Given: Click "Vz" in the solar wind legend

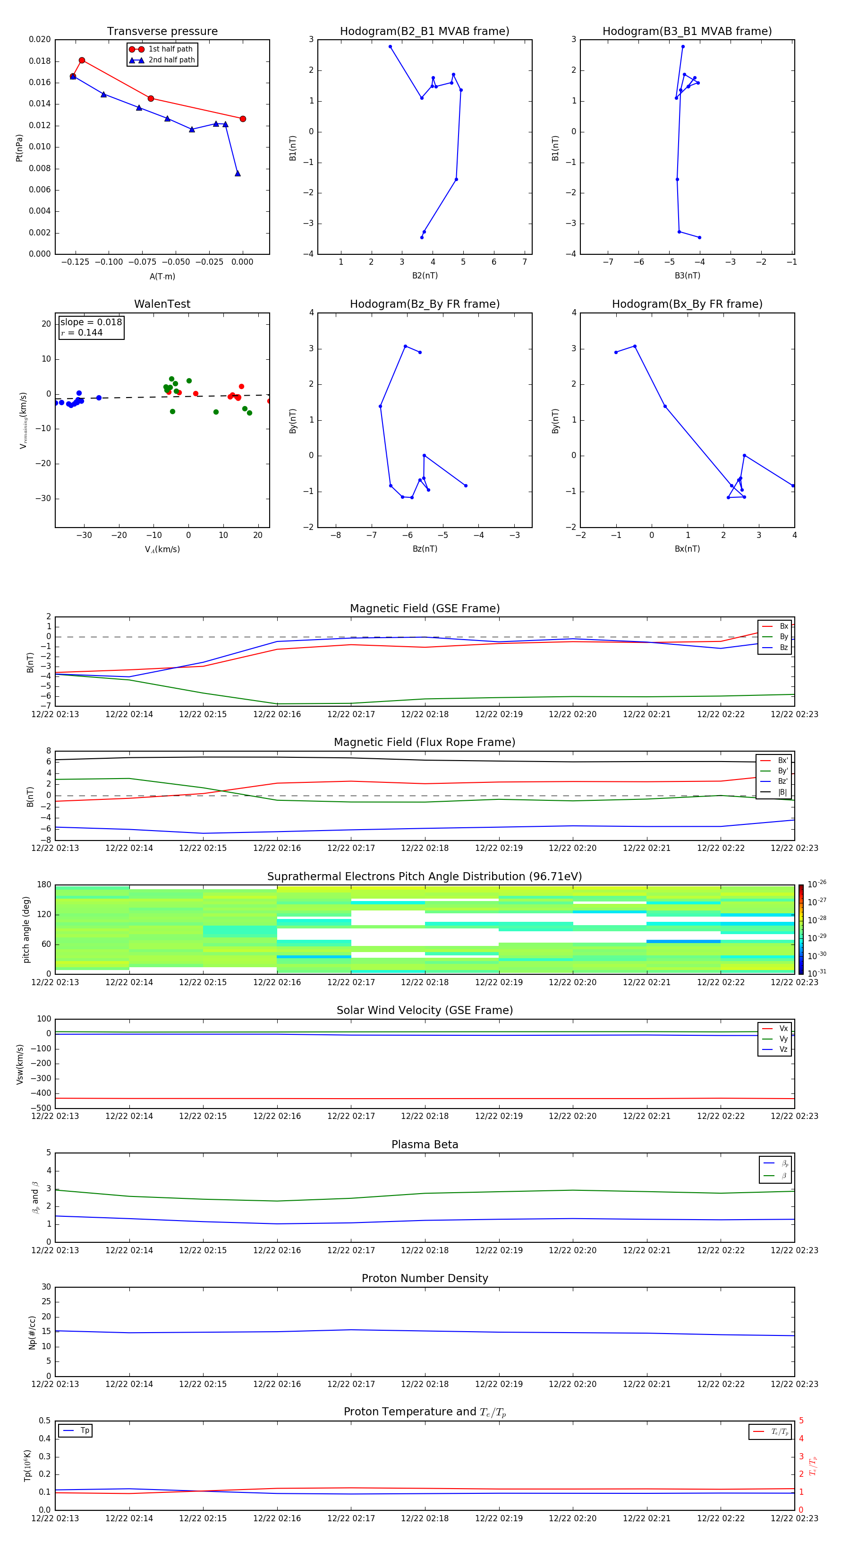Looking at the screenshot, I should tap(783, 1049).
